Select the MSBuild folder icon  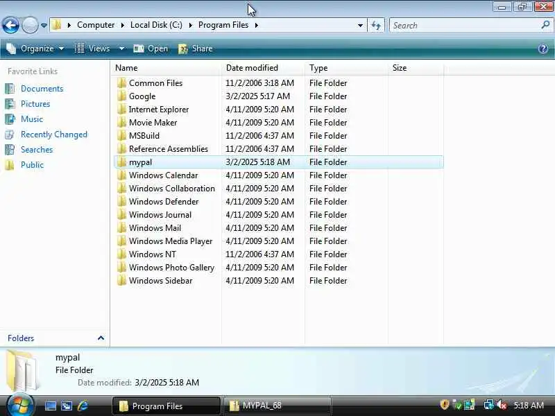[x=121, y=136]
